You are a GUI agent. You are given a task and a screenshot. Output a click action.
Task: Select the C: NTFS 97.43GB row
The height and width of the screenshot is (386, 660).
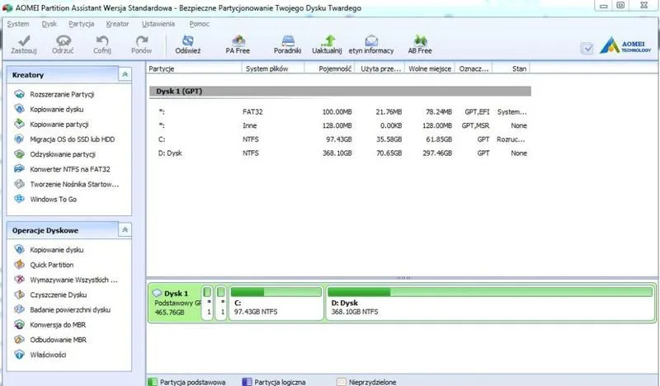coord(340,139)
